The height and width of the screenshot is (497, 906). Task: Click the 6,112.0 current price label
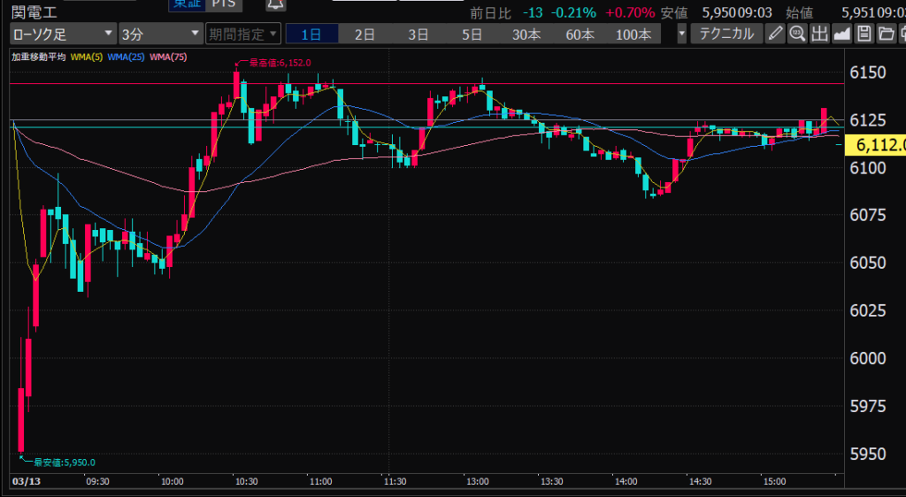874,145
